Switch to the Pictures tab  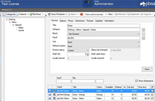90,21
